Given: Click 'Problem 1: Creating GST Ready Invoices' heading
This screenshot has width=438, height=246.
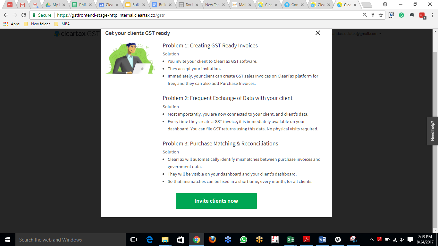Looking at the screenshot, I should coord(210,45).
